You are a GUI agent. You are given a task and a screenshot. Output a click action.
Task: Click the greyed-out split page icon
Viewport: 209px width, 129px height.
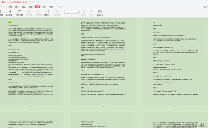click(x=57, y=12)
